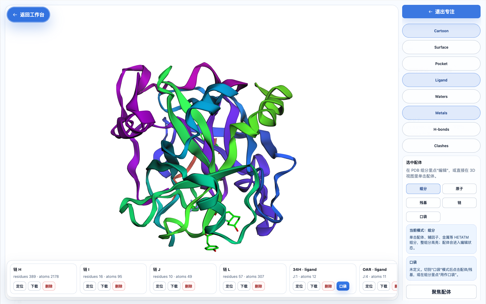Click the 口袋 未定义 info box
The image size is (486, 304).
(x=441, y=268)
